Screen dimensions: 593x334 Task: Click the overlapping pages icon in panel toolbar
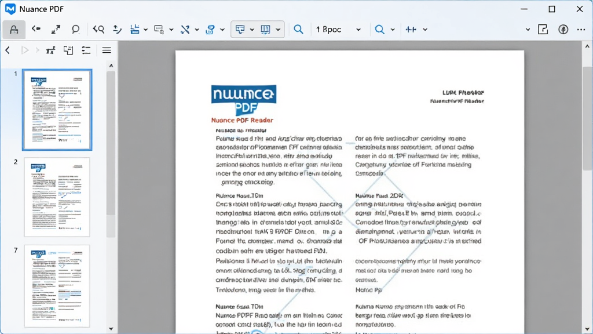(68, 50)
